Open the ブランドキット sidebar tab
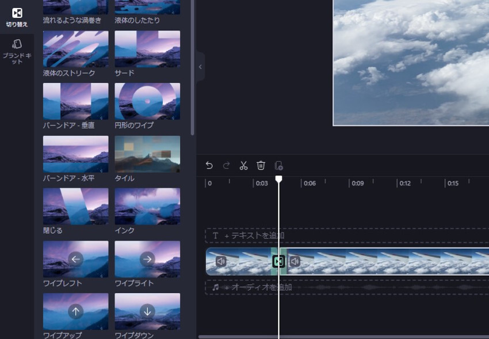489x339 pixels. [17, 51]
